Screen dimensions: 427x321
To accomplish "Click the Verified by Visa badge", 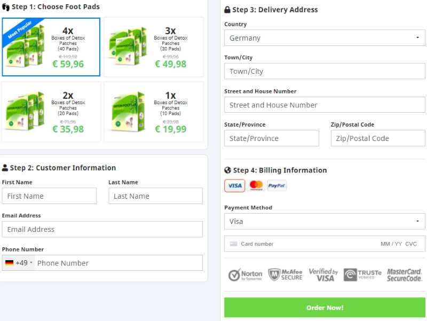I will (323, 275).
